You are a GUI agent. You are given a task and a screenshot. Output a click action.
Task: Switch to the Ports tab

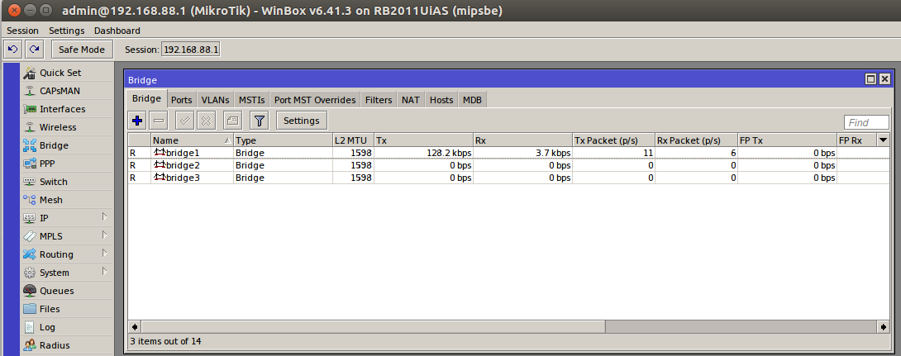181,100
